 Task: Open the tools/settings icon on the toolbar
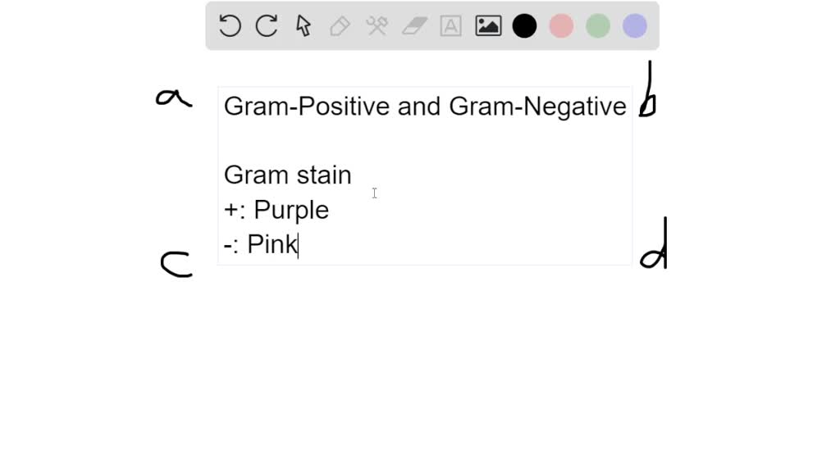point(377,25)
